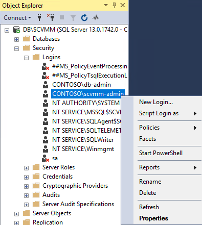The width and height of the screenshot is (202, 225).
Task: Click the CONTOSO\db-admin login icon
Action: 46,85
